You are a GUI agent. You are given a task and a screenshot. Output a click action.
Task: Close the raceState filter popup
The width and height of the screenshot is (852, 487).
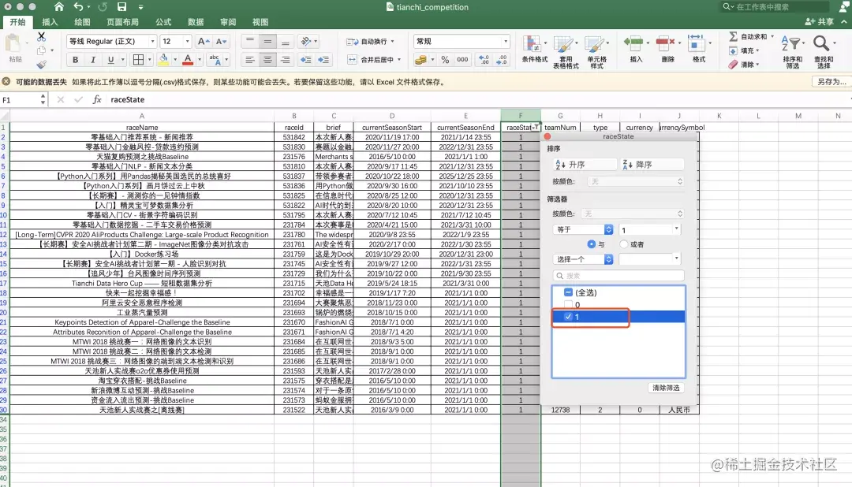point(547,136)
